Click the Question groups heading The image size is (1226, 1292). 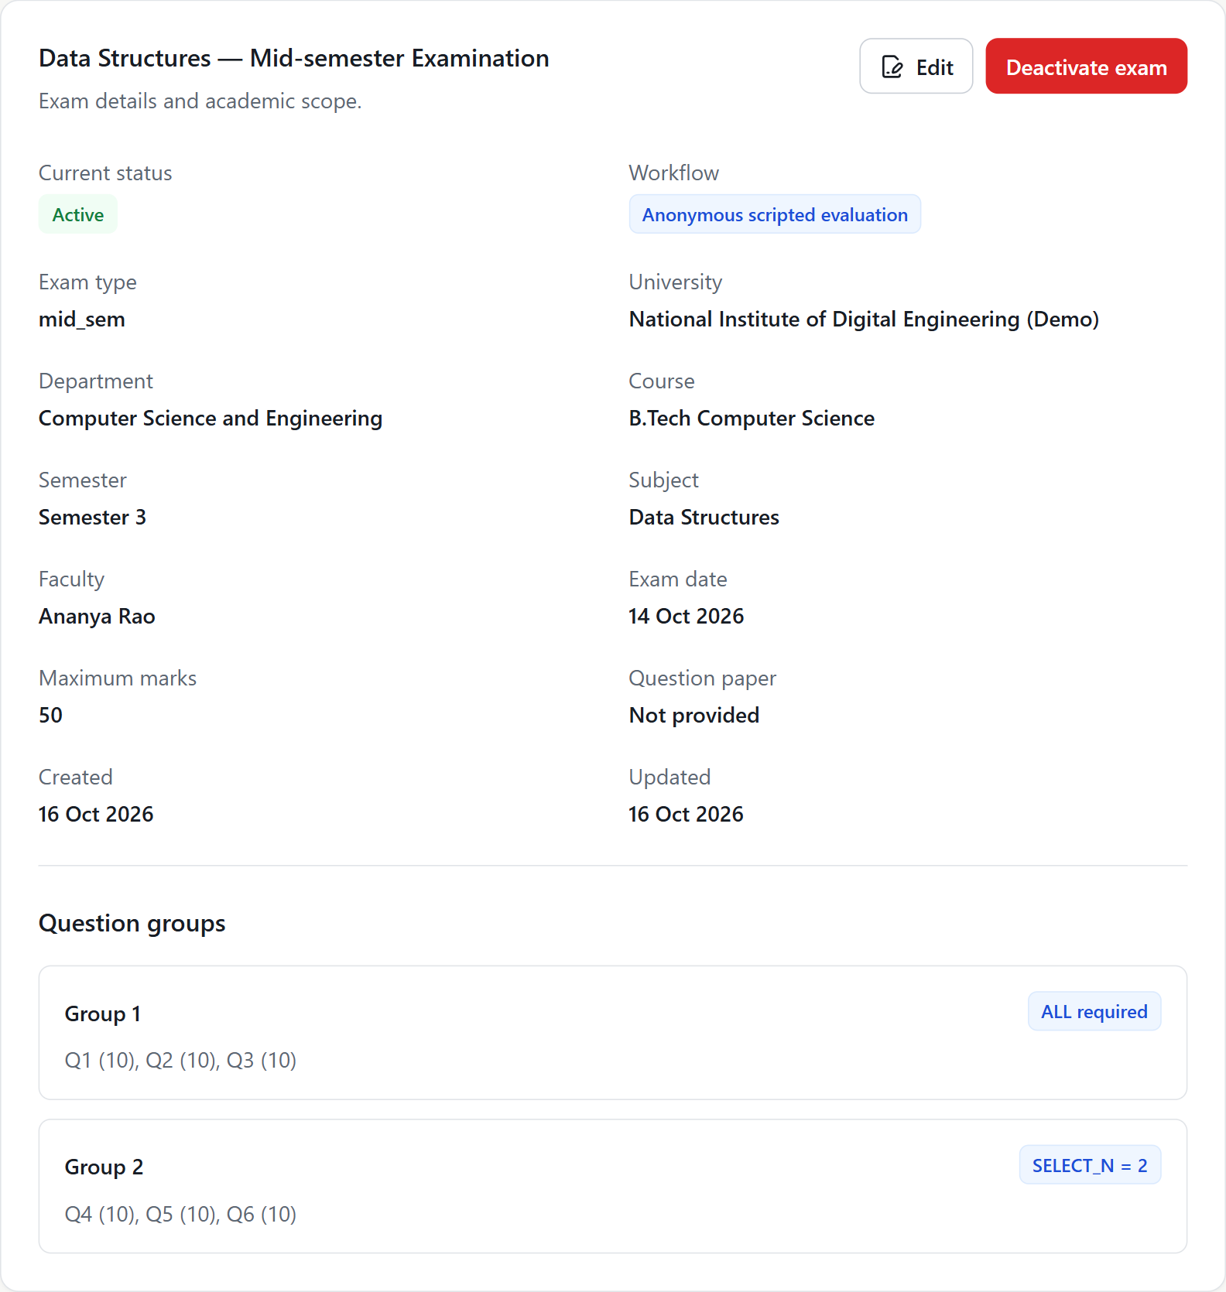point(132,923)
